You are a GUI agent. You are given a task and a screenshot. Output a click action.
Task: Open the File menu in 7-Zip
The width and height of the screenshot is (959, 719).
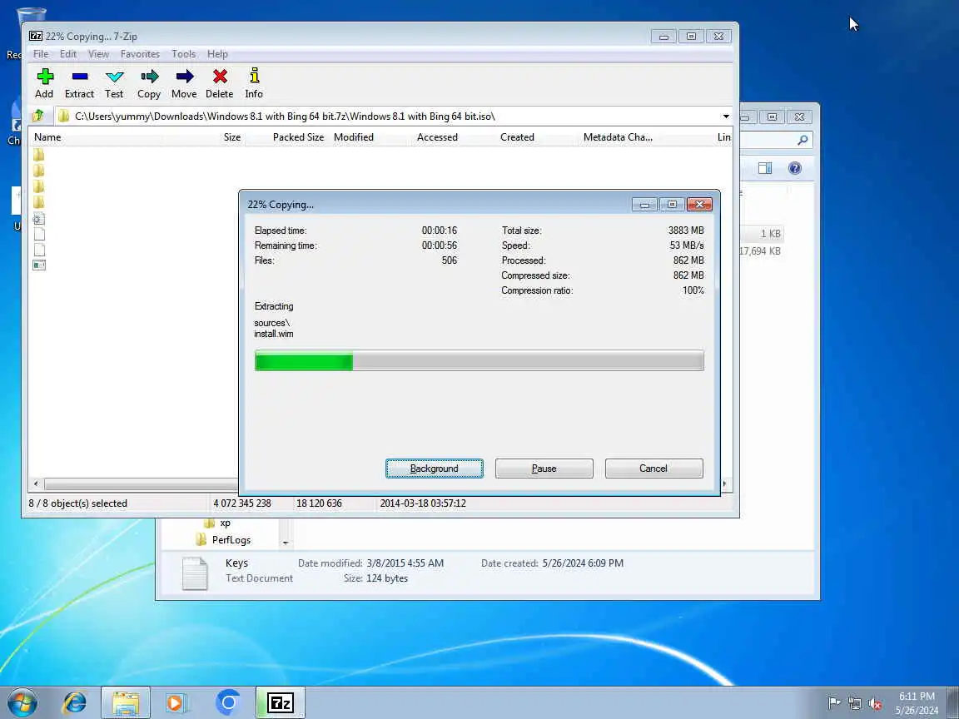coord(40,54)
